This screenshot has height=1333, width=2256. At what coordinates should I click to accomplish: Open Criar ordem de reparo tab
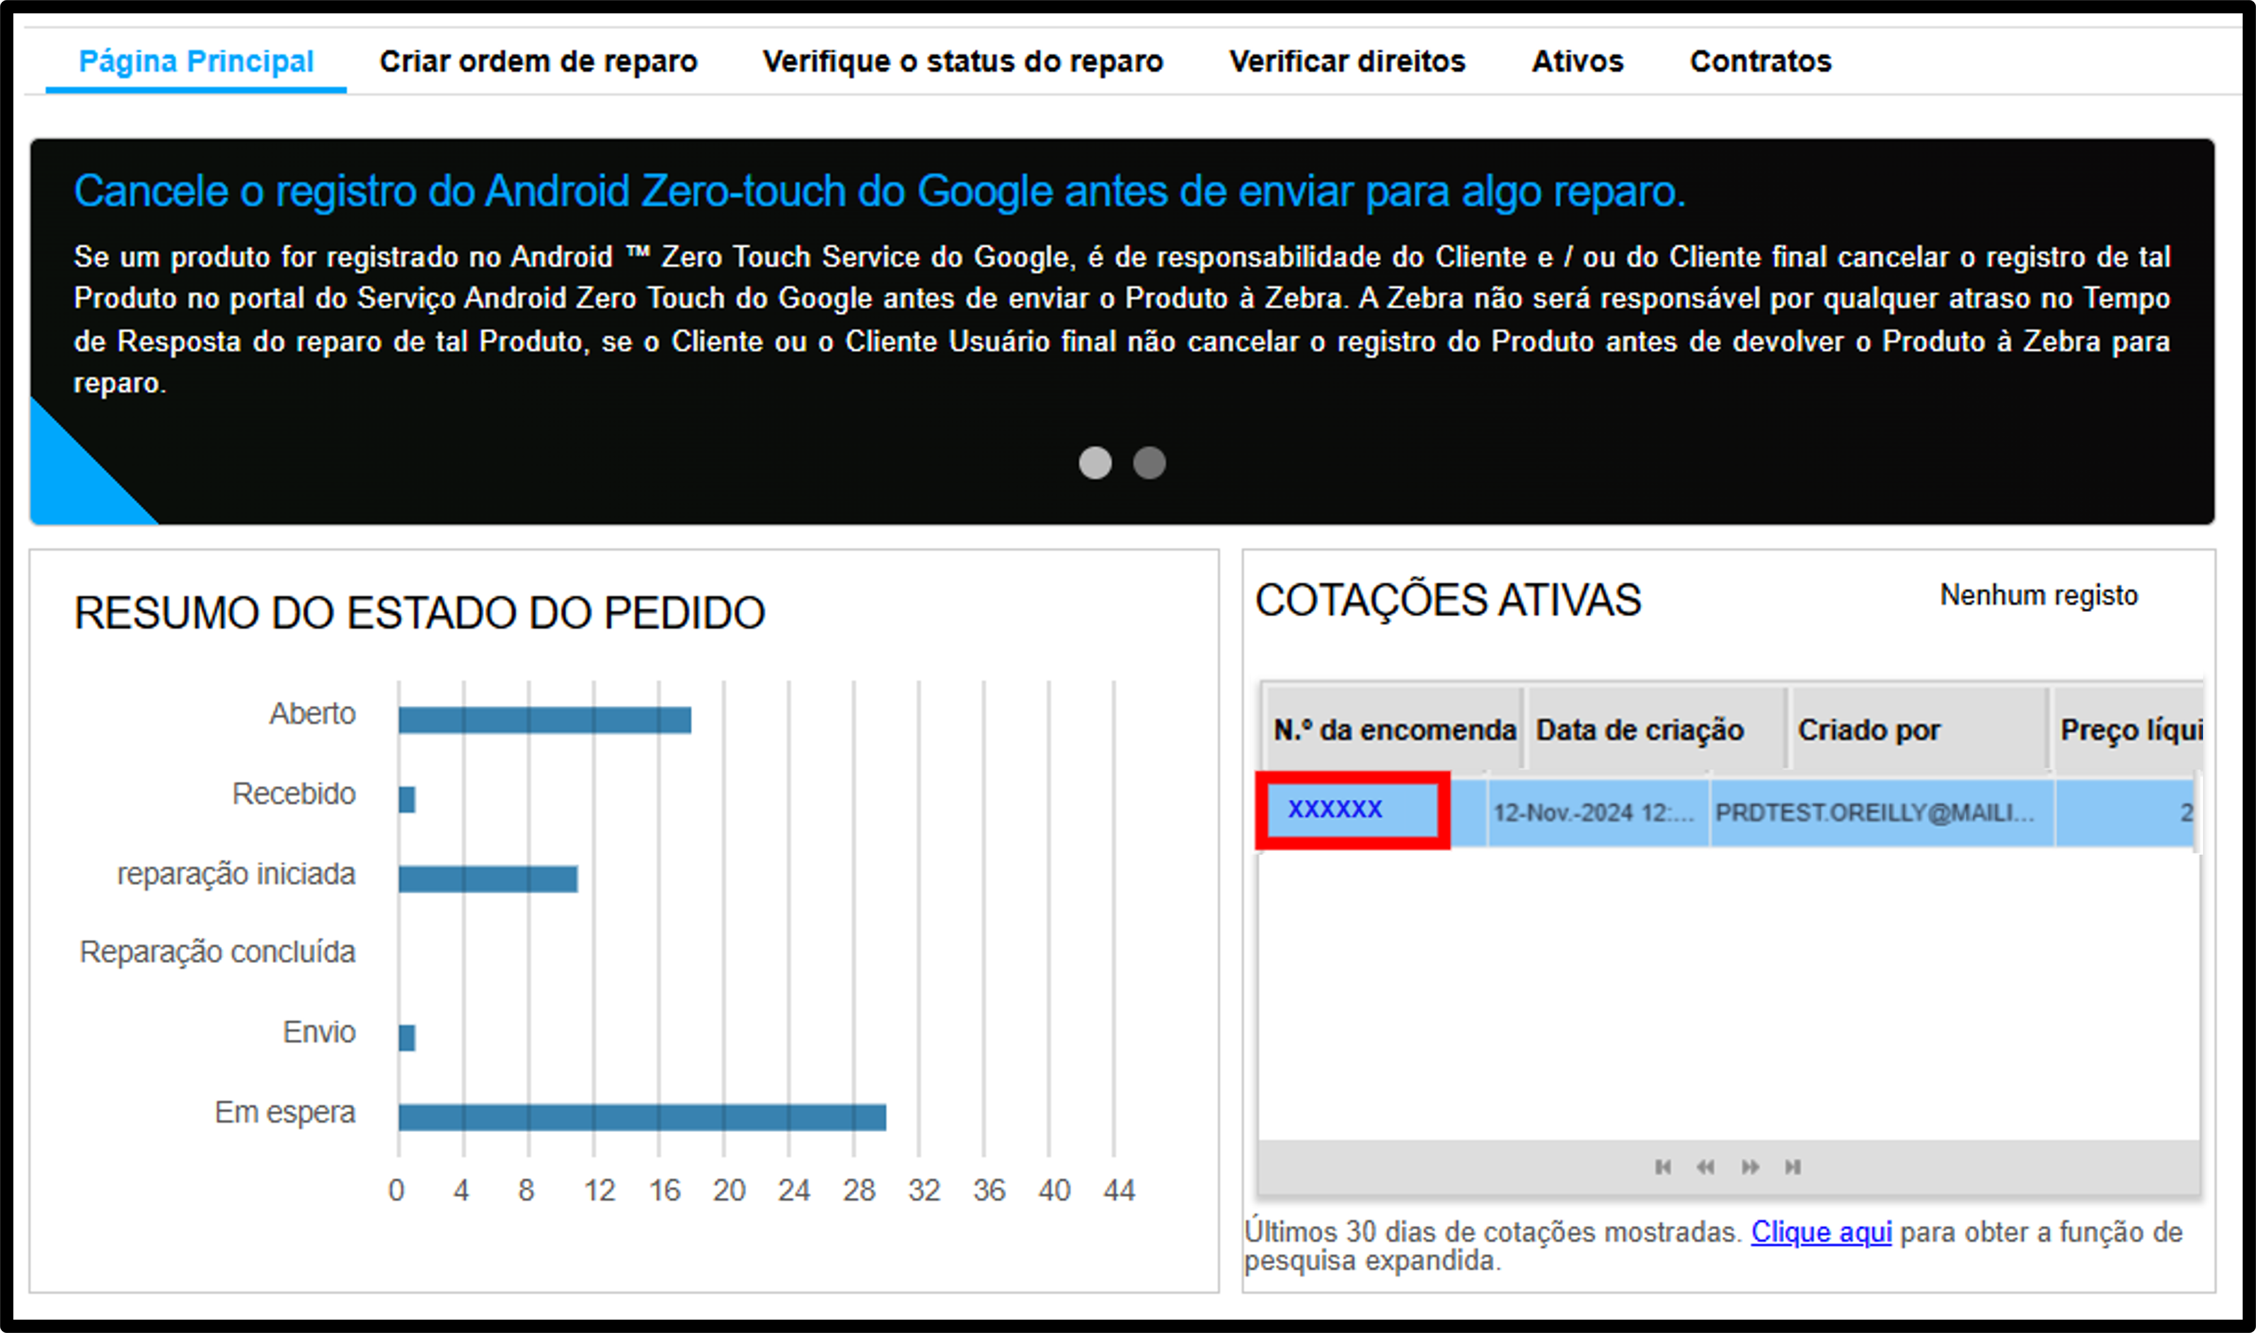(538, 61)
